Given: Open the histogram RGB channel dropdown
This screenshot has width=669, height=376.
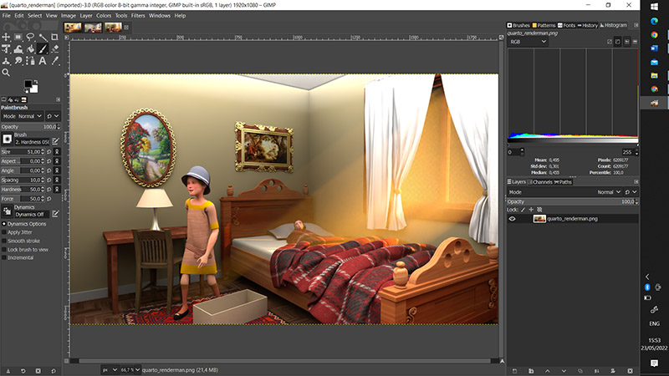Looking at the screenshot, I should click(527, 41).
